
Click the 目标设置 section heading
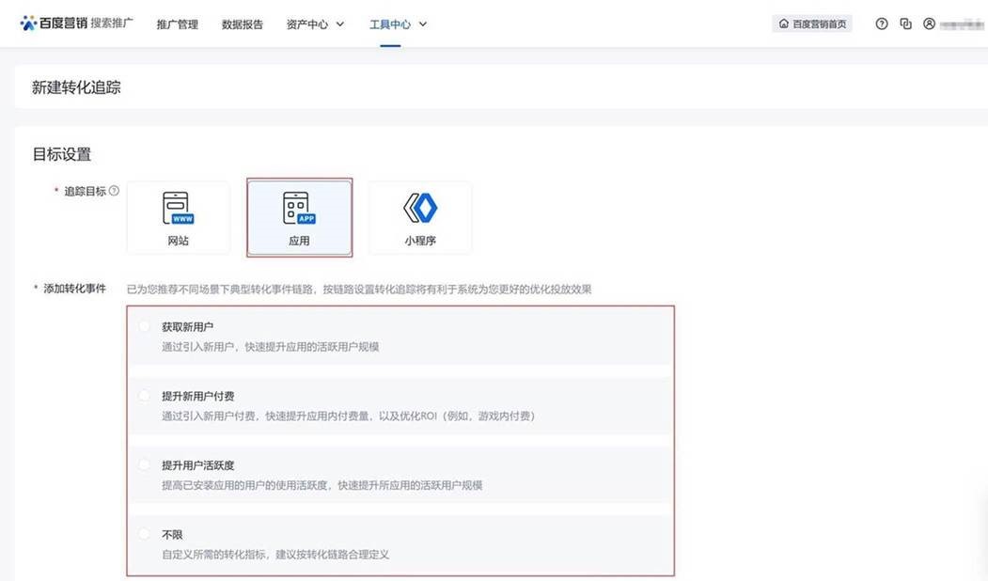click(x=62, y=154)
